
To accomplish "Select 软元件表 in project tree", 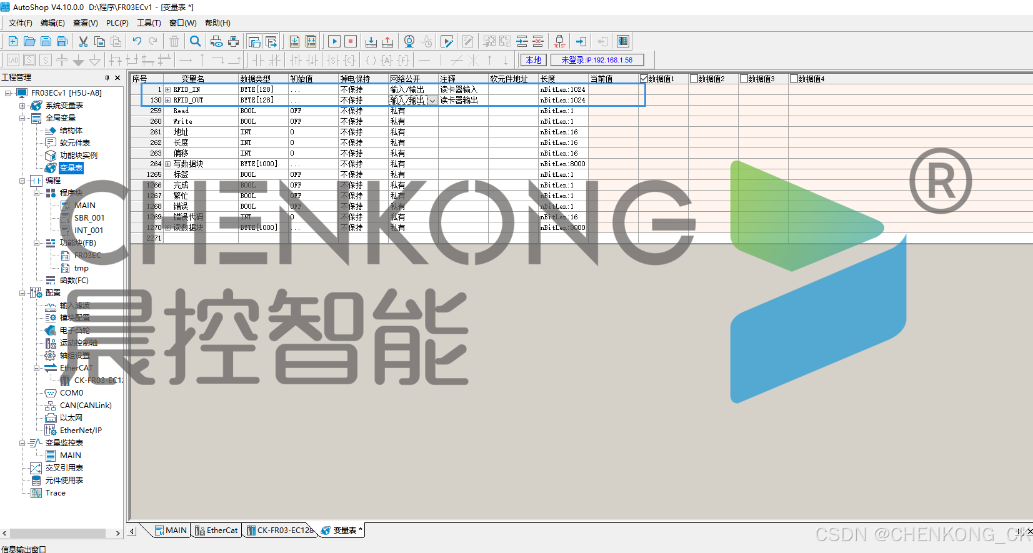I will pos(74,143).
